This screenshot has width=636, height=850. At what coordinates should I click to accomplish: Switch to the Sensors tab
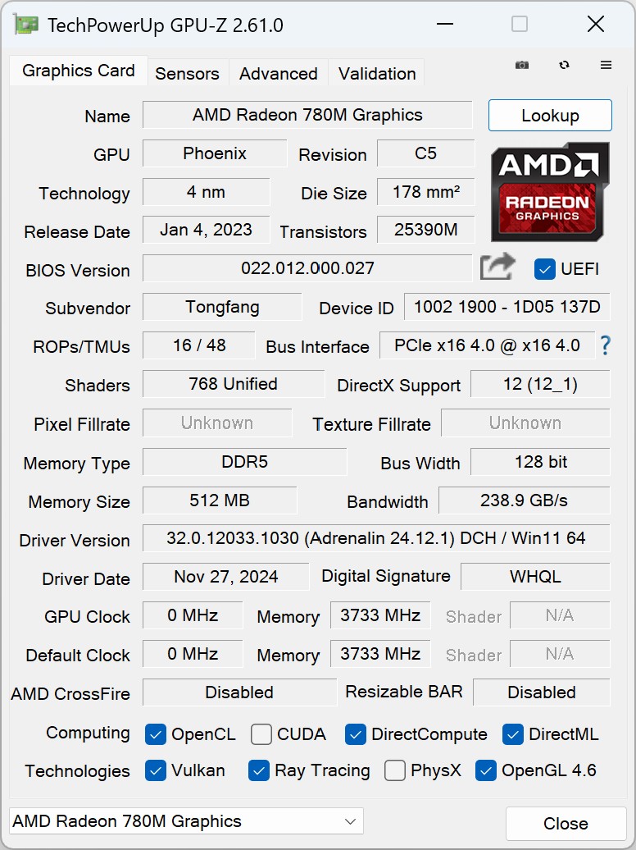tap(187, 73)
